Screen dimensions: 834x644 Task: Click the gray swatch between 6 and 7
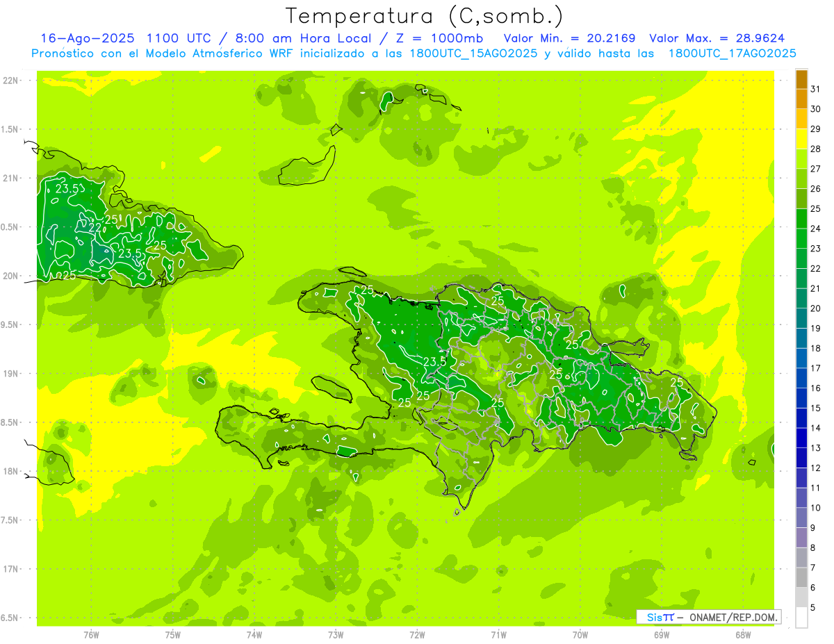801,578
